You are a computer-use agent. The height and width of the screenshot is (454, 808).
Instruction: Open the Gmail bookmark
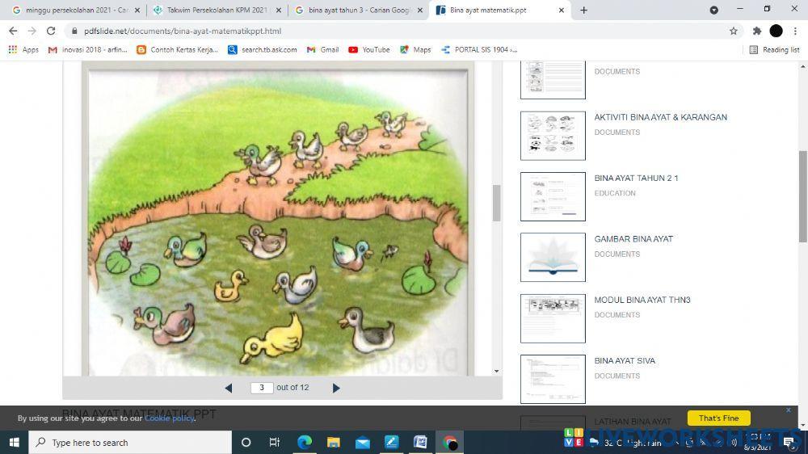click(322, 49)
